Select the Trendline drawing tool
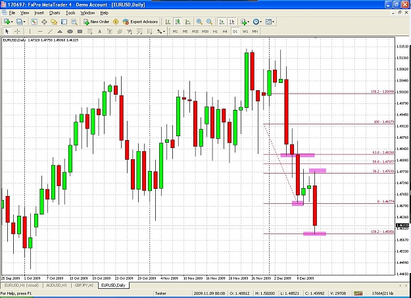The width and height of the screenshot is (411, 298). coord(50,32)
